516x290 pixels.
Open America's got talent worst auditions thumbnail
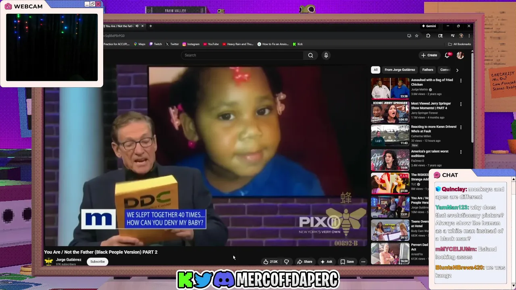390,160
